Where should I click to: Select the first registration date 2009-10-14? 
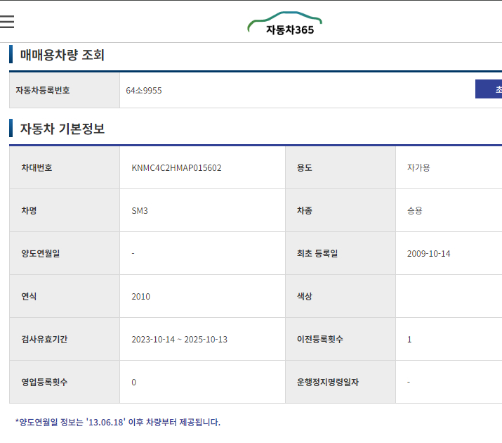[428, 254]
